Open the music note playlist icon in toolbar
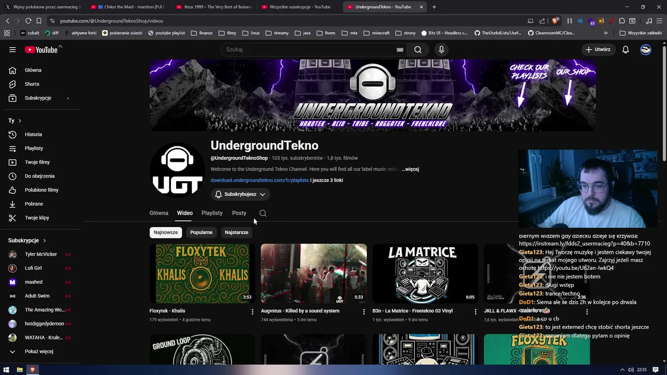This screenshot has height=375, width=667. [649, 21]
